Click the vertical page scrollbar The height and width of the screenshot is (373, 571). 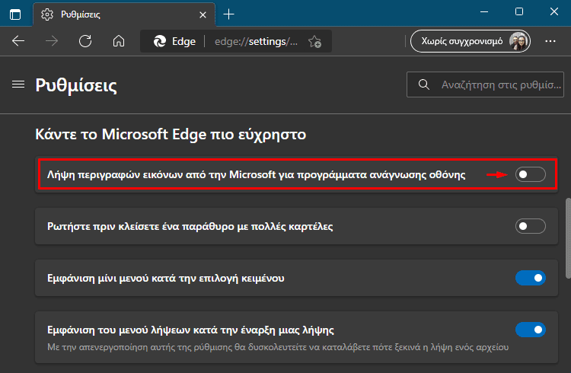568,238
